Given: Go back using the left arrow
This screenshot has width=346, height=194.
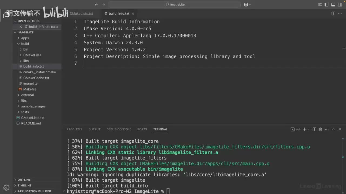Looking at the screenshot, I should 97,5.
